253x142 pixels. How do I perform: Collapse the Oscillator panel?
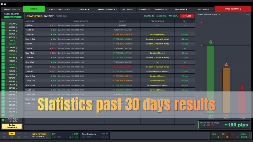click(x=203, y=9)
